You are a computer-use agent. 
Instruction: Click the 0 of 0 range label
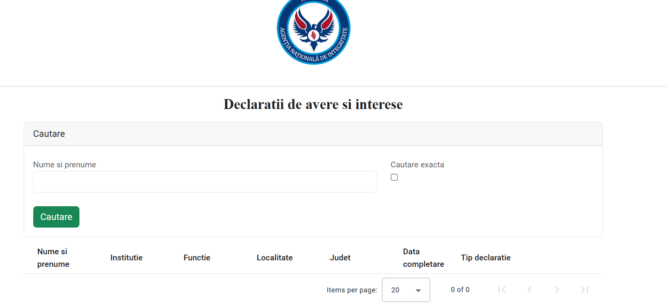click(x=460, y=290)
